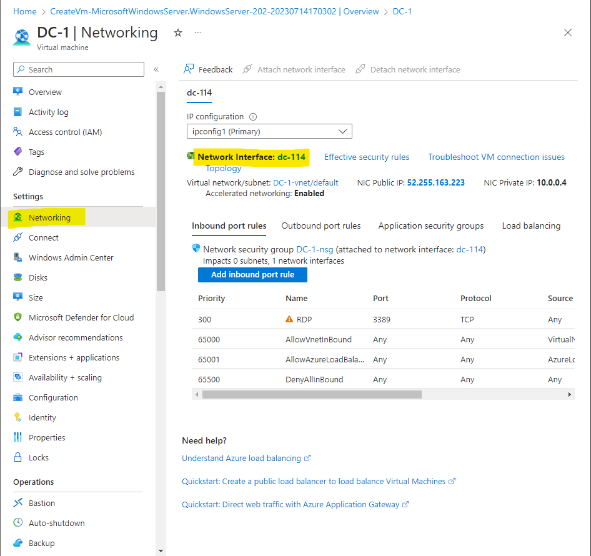Select the AllowAzureLoadBala... rule name
Image resolution: width=591 pixels, height=556 pixels.
click(x=324, y=359)
